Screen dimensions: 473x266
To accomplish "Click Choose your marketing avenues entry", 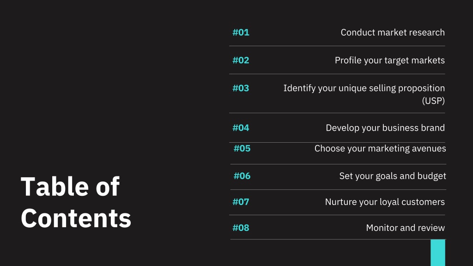I will [x=380, y=148].
